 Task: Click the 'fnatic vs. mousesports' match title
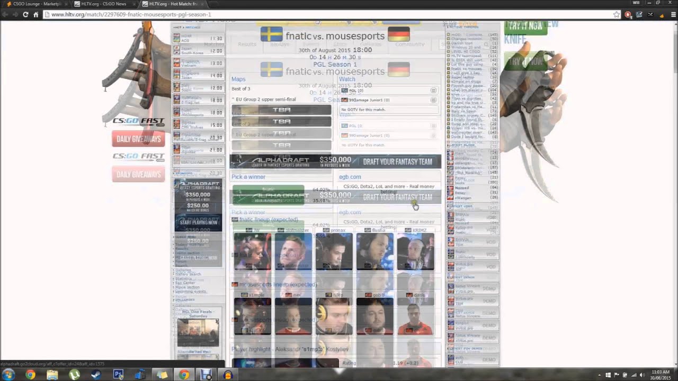pos(335,36)
